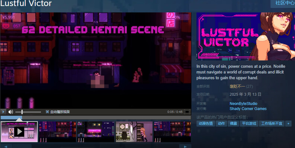This screenshot has height=148, width=295.
Task: Open publisher Shady Corner Games link
Action: click(248, 109)
